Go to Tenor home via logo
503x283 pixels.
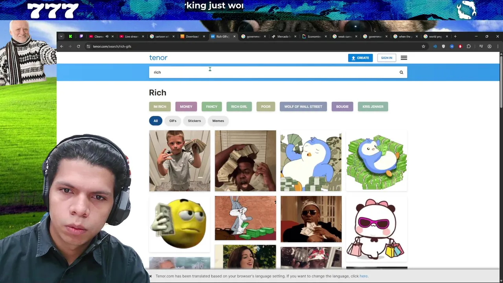point(158,58)
